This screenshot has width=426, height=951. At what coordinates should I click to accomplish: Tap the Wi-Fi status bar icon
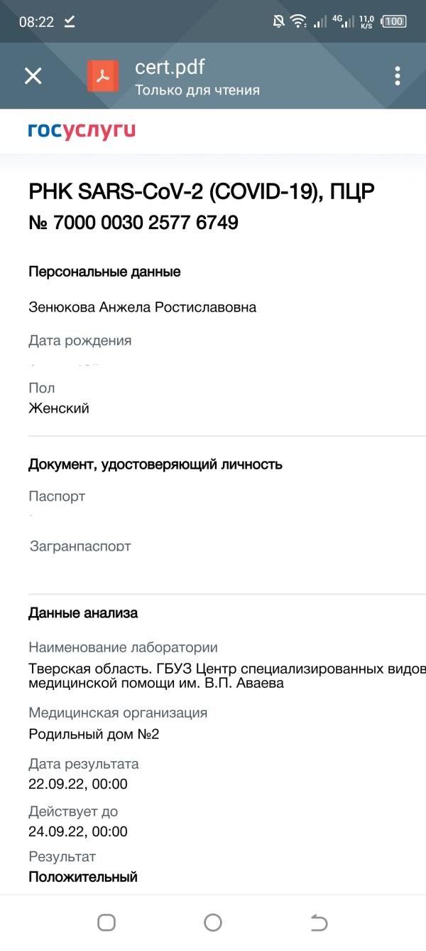point(299,21)
